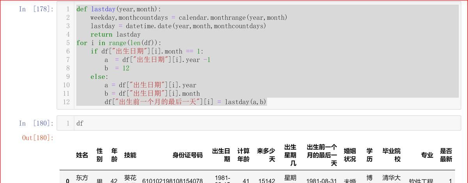Click the 专业 column header

click(427, 155)
